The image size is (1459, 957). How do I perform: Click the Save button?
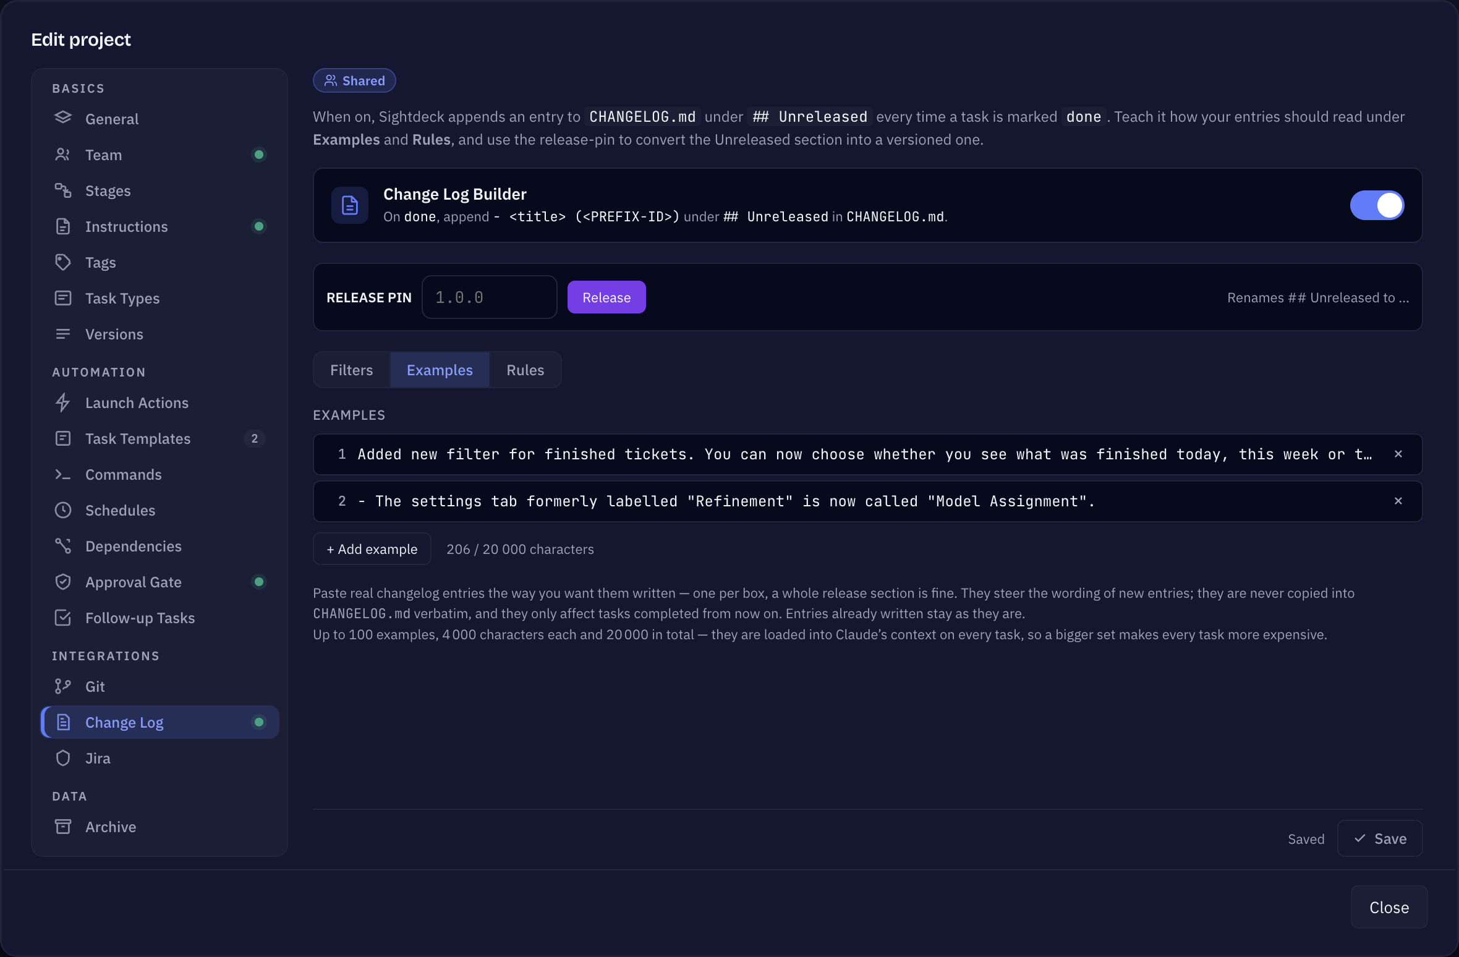coord(1380,838)
